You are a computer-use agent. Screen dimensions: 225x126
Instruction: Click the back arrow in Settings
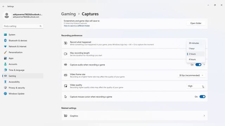tap(4, 6)
